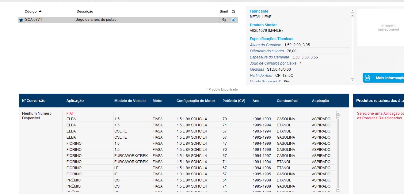Click '1 Produto Encontrado' result count

click(222, 89)
